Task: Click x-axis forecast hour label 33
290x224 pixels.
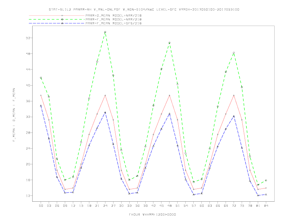Action: (x=129, y=206)
